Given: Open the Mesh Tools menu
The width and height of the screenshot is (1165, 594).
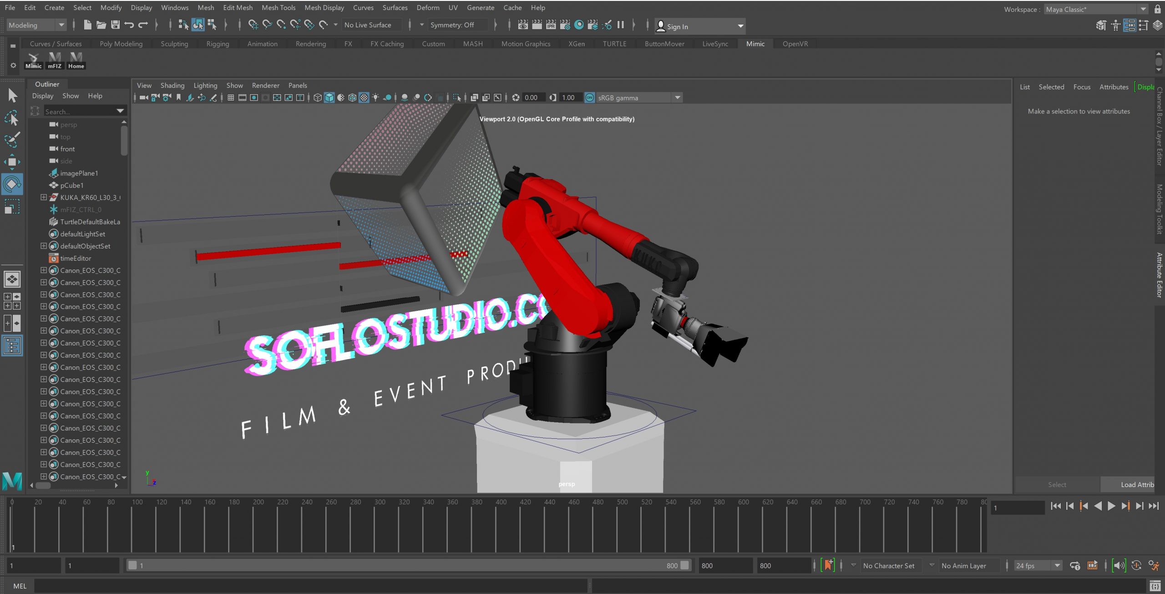Looking at the screenshot, I should tap(279, 8).
